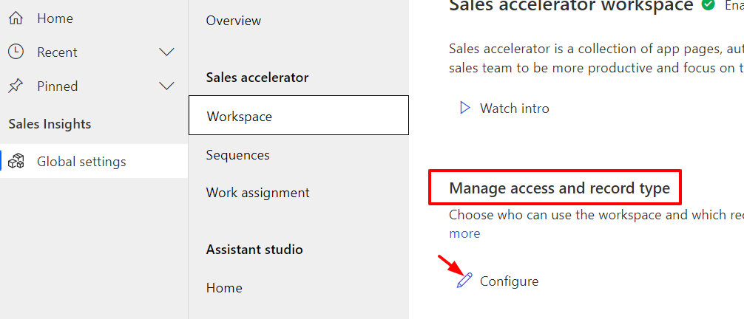Screen dimensions: 744x319
Task: Click the Global settings cubes icon
Action: coord(16,162)
